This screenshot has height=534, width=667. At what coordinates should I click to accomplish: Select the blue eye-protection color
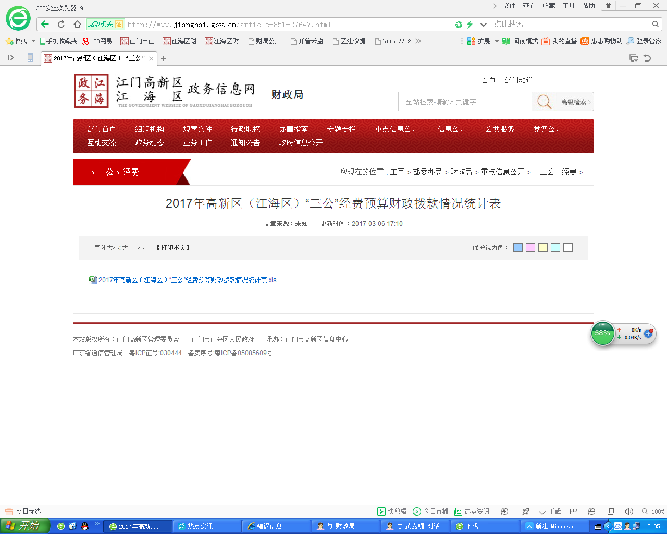518,247
